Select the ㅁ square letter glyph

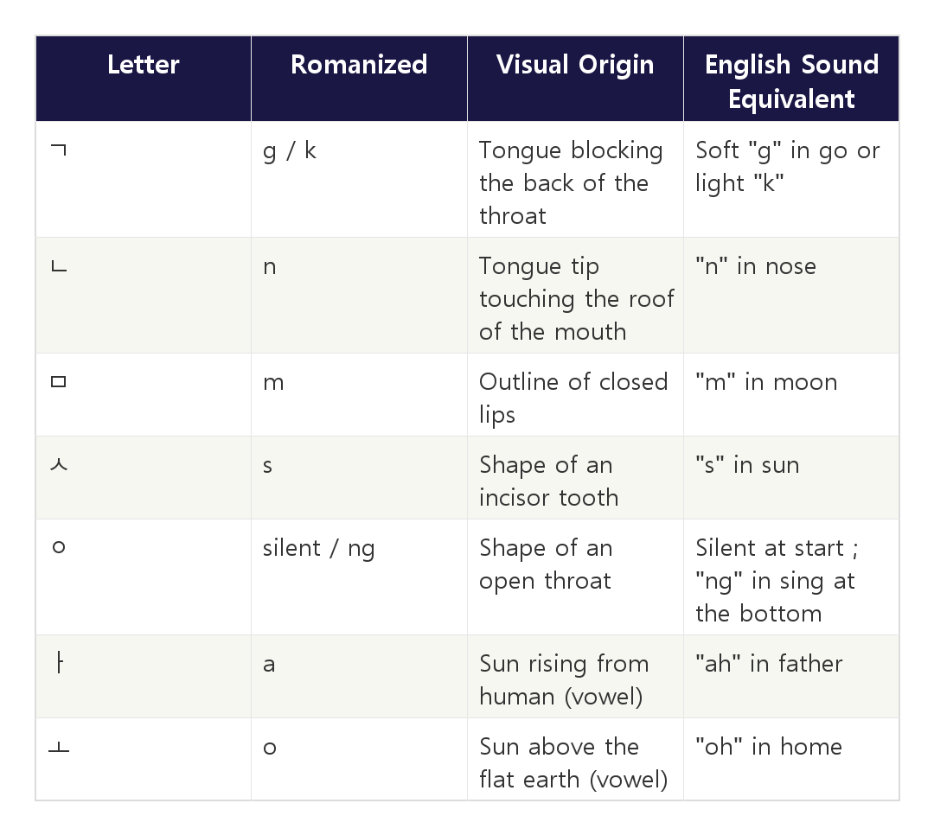pyautogui.click(x=59, y=381)
